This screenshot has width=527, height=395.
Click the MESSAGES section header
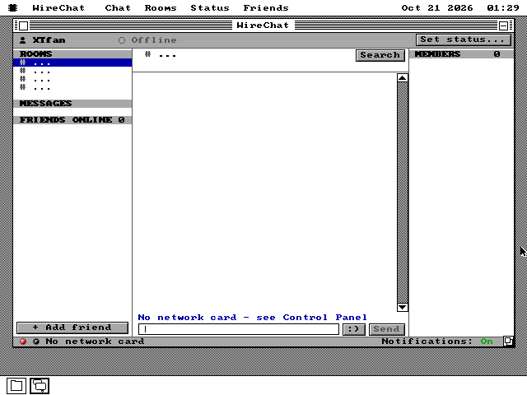72,104
